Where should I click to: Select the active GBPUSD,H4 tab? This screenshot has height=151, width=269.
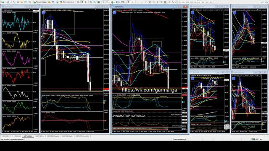[x=28, y=136]
